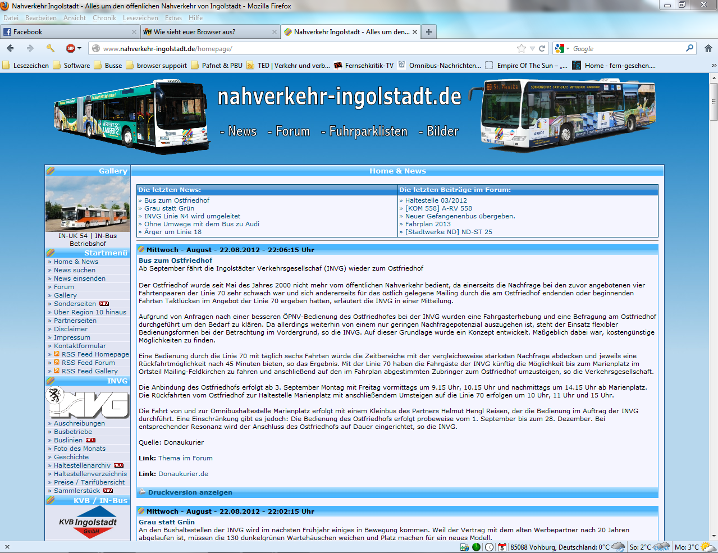The width and height of the screenshot is (718, 553).
Task: Click the RSS Feed Homepage link
Action: (95, 354)
